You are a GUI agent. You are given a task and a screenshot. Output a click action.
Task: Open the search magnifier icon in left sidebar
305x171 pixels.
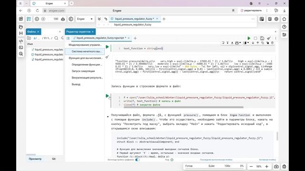pos(21,54)
